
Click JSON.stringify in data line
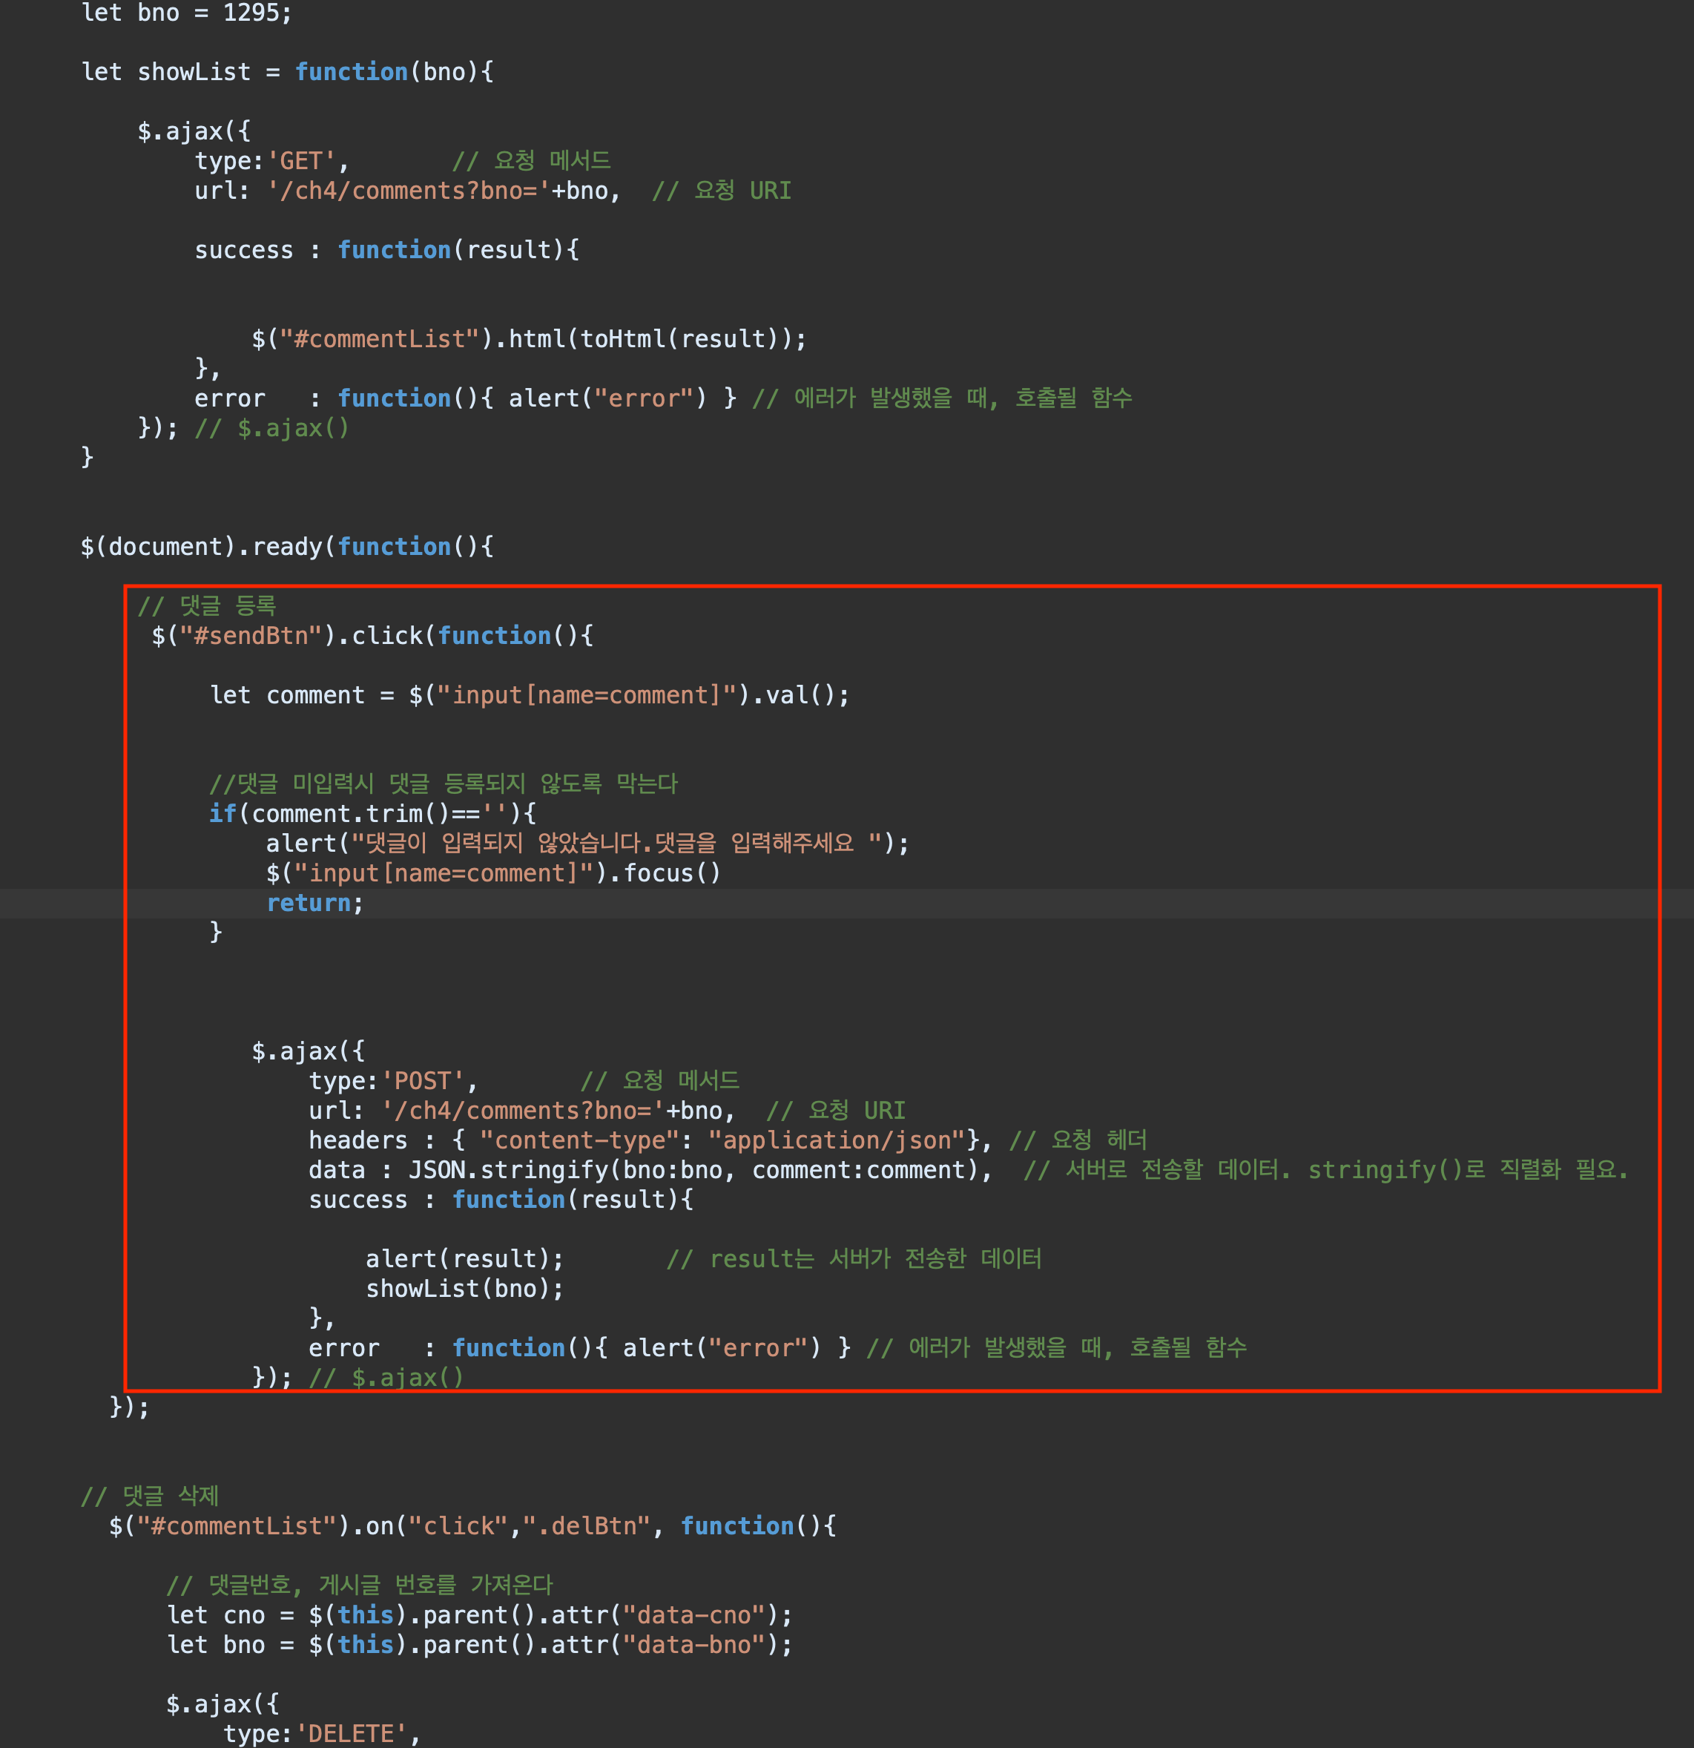(x=508, y=1170)
